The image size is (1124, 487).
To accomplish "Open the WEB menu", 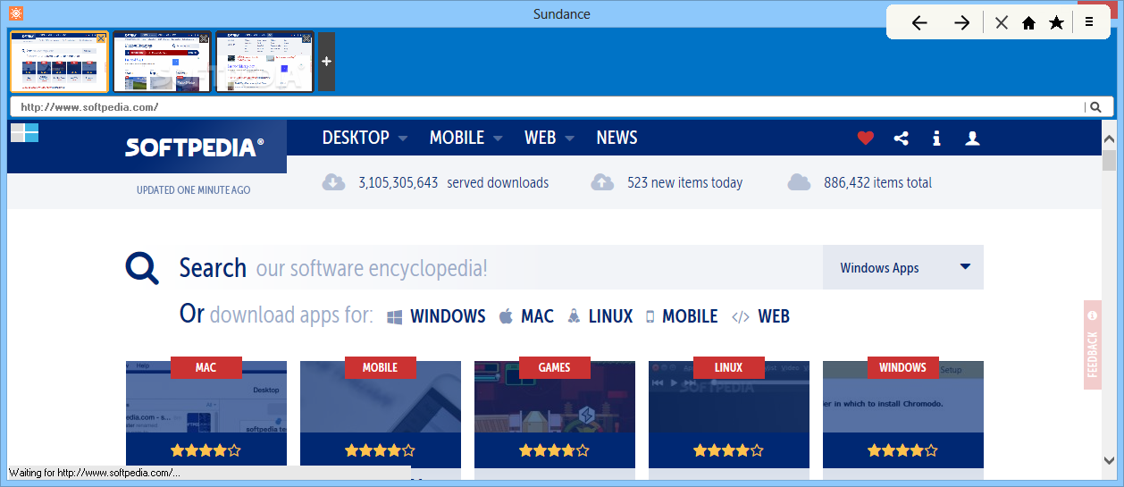I will coord(540,138).
